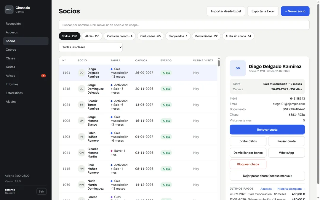Click the members table scroll up arrow
320x200 pixels.
(x=219, y=58)
